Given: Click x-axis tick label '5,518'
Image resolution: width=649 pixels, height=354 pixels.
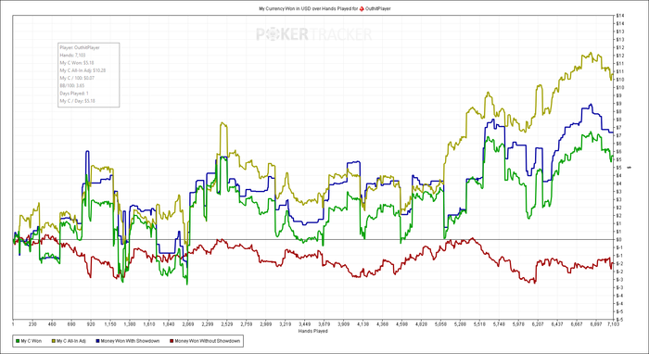Looking at the screenshot, I should pos(479,325).
